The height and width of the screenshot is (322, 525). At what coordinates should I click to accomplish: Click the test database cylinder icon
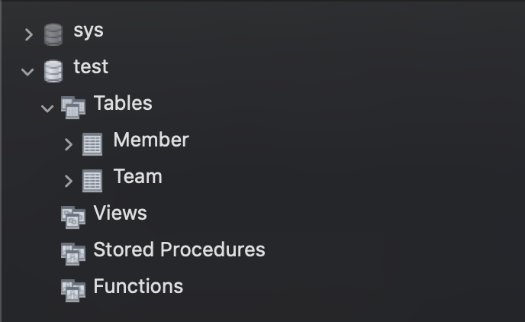point(53,71)
